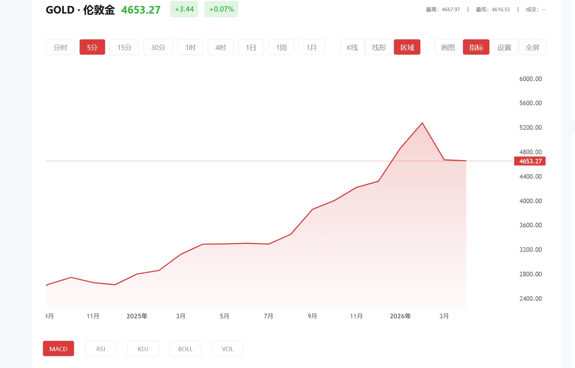Select the 1月 monthly timeframe
The width and height of the screenshot is (575, 368).
coord(311,47)
